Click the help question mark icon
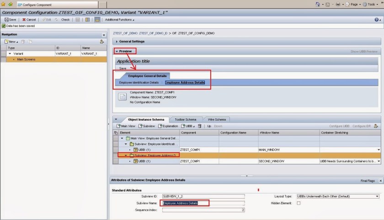Image resolution: width=384 pixels, height=220 pixels. click(x=377, y=20)
